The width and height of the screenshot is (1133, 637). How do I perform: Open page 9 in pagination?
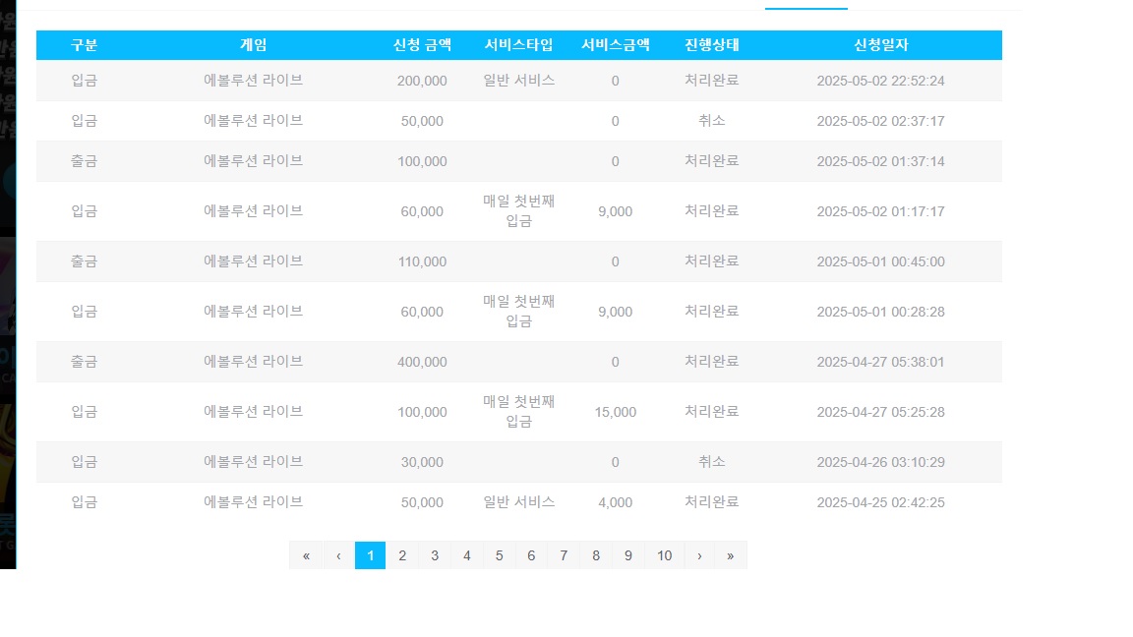click(627, 555)
